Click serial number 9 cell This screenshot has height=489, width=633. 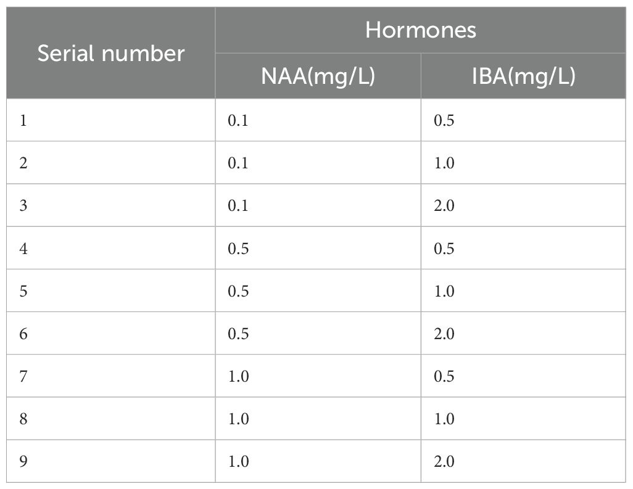(x=23, y=461)
